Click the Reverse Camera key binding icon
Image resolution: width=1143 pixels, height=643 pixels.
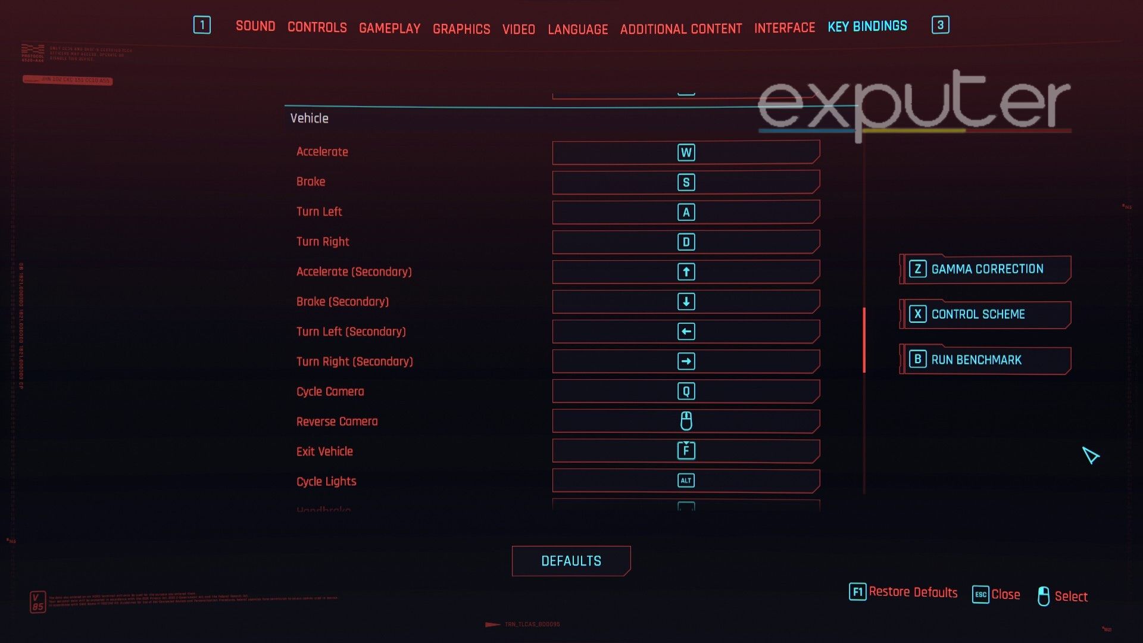[685, 422]
